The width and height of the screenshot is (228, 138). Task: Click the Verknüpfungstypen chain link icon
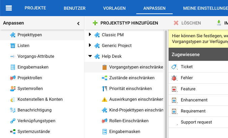click(12, 121)
